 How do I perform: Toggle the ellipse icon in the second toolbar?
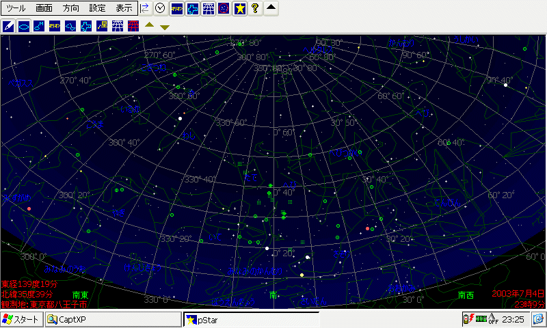coord(24,26)
